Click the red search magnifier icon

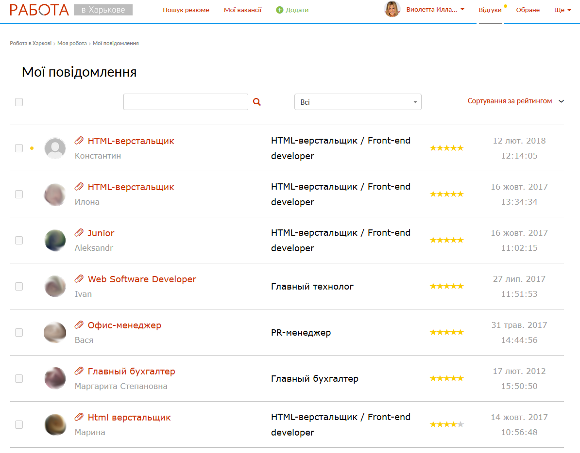(257, 102)
